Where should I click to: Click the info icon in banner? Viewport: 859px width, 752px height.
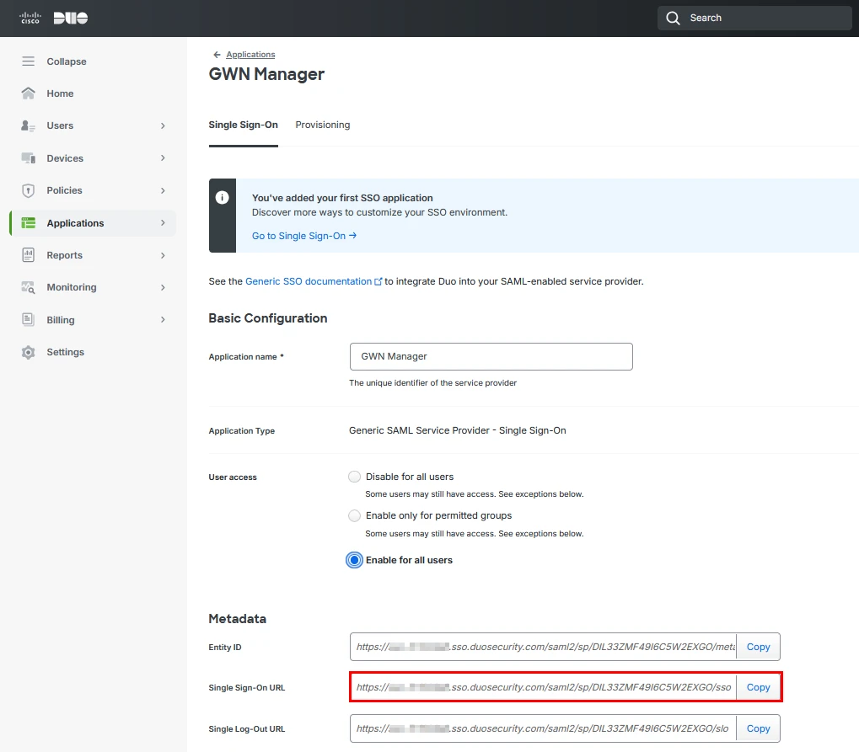point(222,198)
